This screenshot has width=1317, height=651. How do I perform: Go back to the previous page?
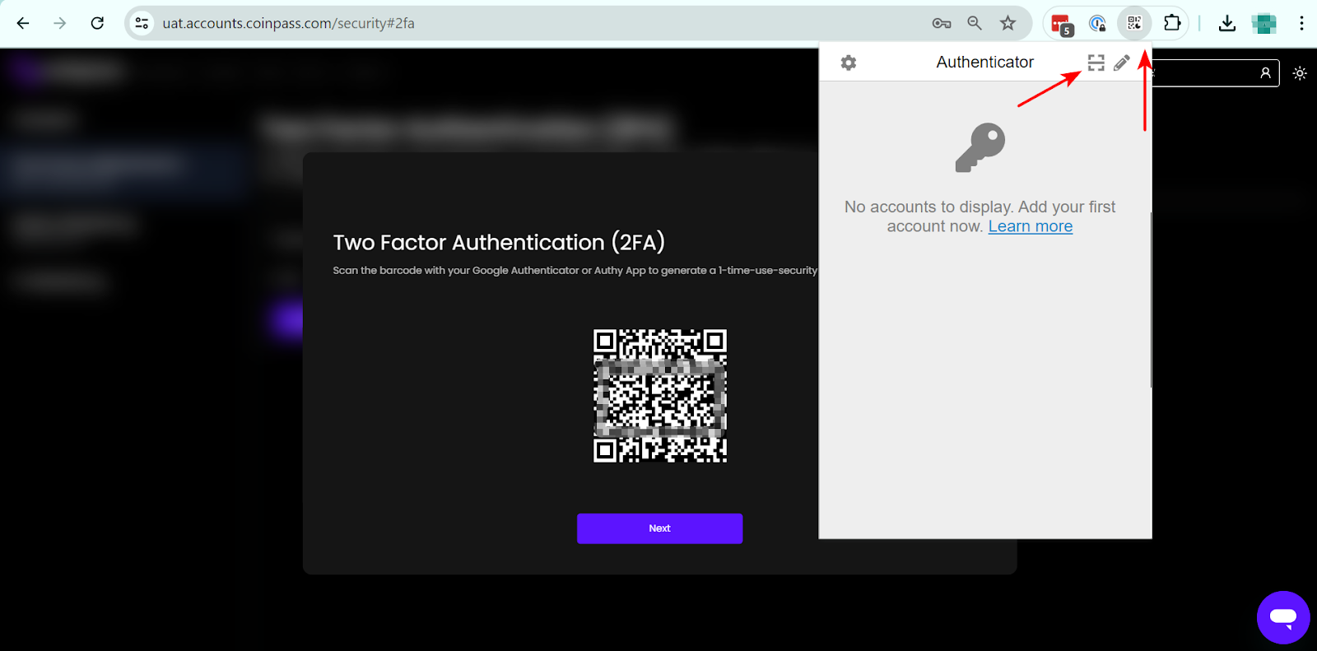(23, 23)
